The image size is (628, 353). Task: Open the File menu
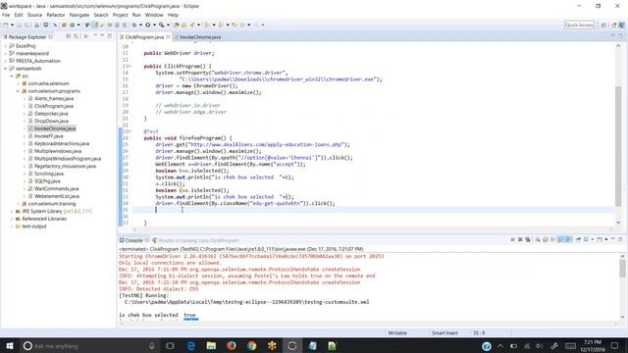click(6, 15)
